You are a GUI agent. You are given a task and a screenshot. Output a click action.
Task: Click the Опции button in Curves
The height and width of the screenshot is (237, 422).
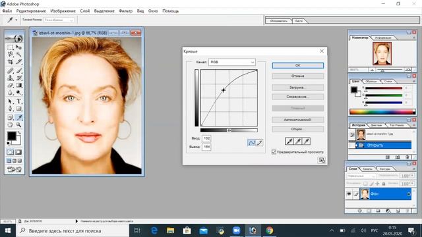pos(297,129)
